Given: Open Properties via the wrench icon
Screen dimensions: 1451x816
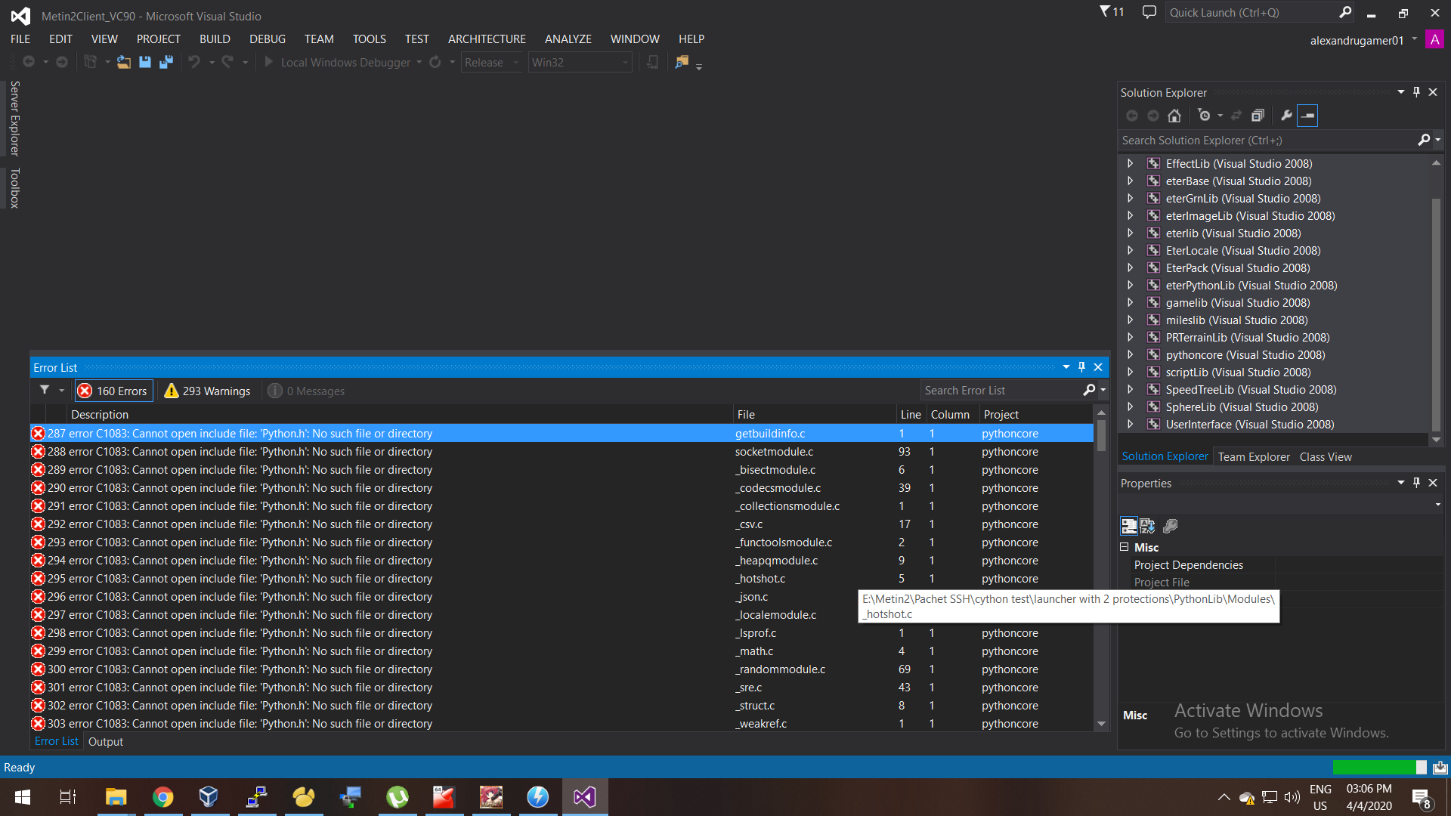Looking at the screenshot, I should [1286, 116].
